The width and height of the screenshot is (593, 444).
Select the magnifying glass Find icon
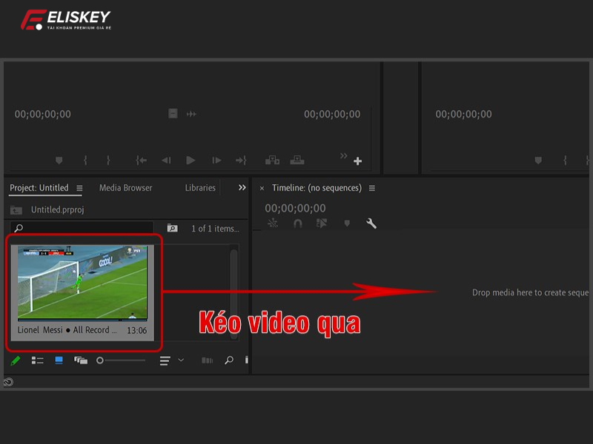click(229, 360)
